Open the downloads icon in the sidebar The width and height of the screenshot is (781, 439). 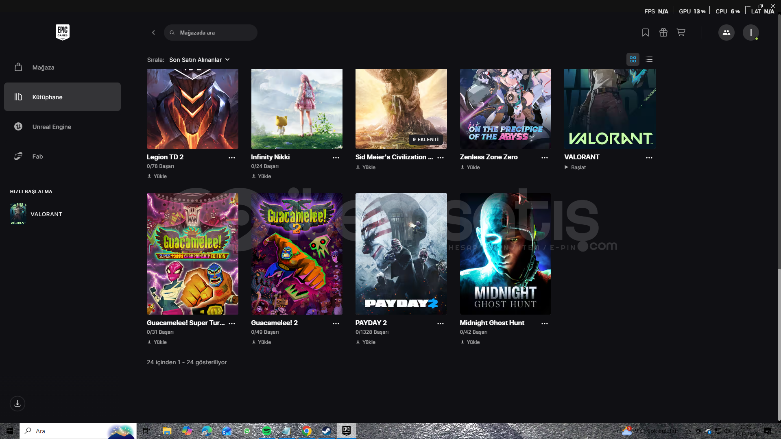tap(17, 404)
